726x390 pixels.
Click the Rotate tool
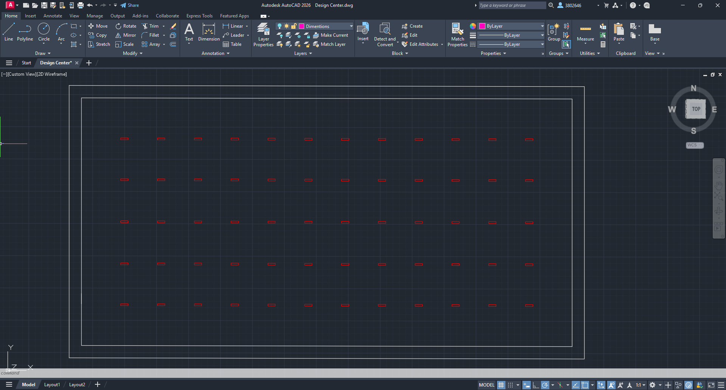[126, 26]
